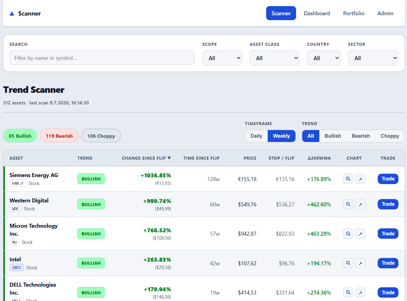407x301 pixels.
Task: Click the +768.52% change value
Action: tap(157, 230)
